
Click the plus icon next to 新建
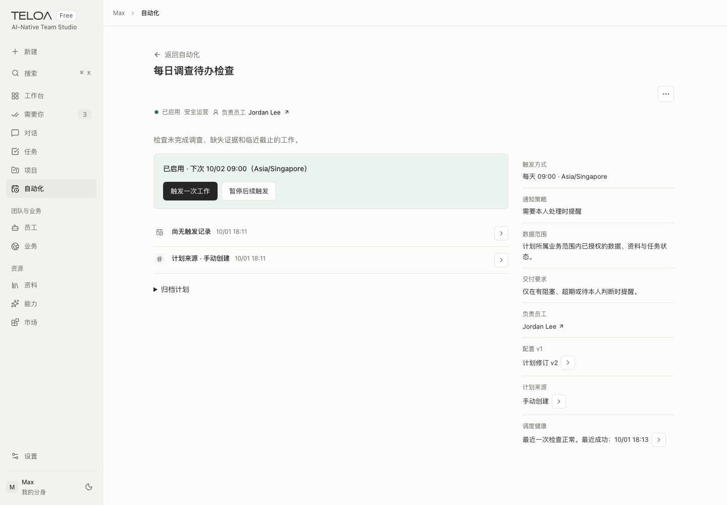pyautogui.click(x=15, y=52)
